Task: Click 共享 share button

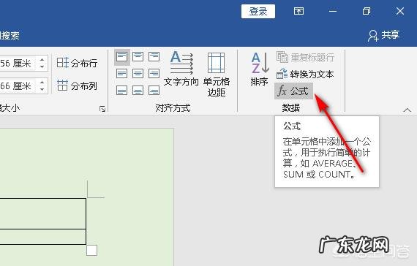Action: [x=384, y=35]
